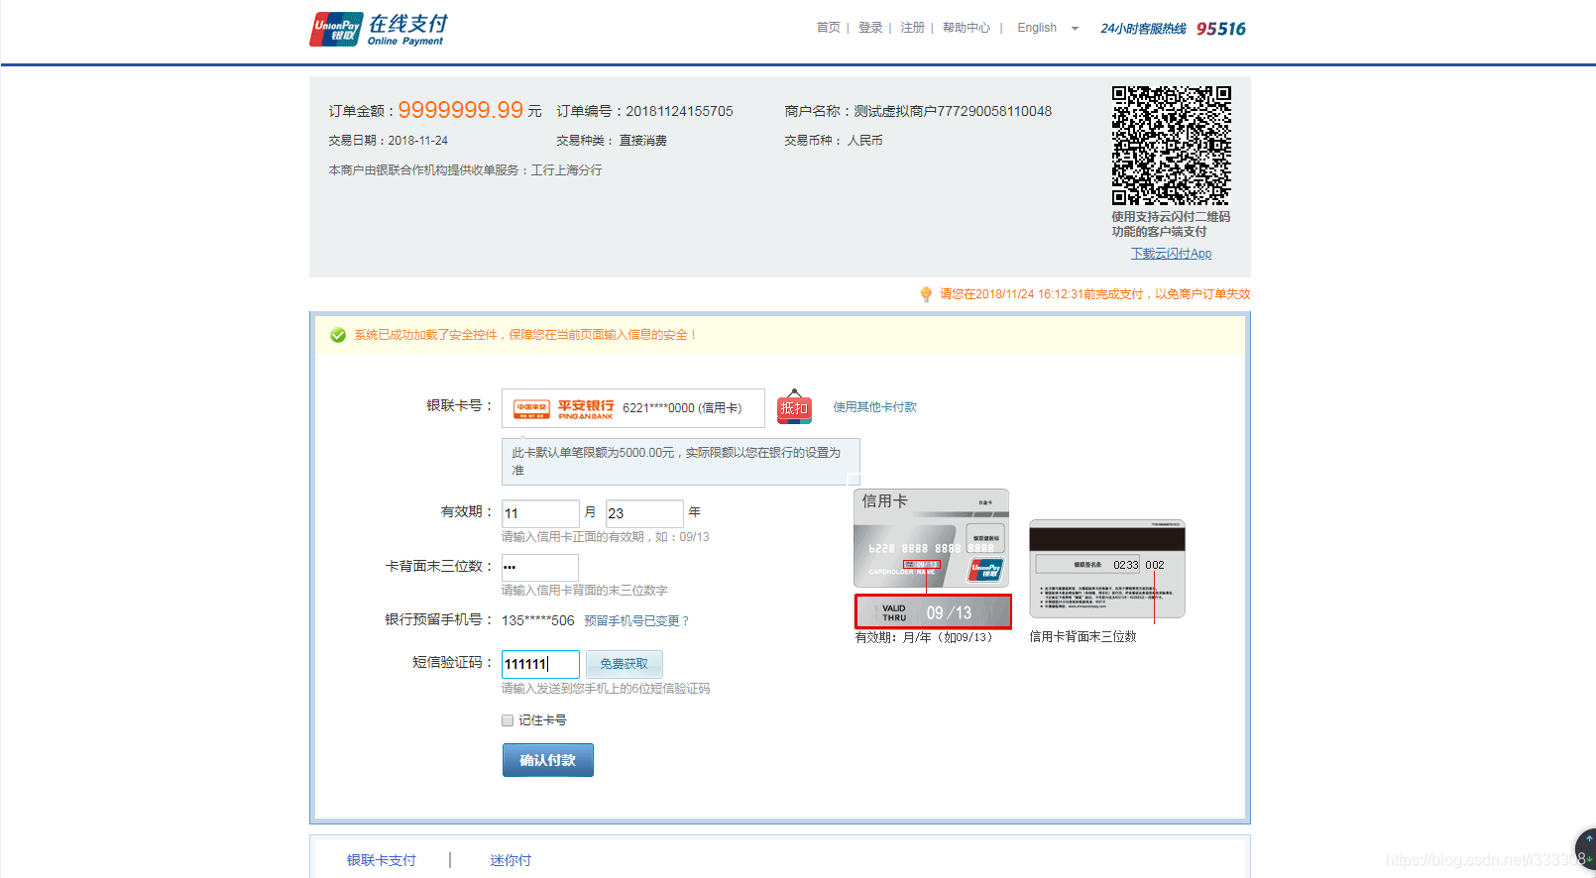
Task: Click the Ping An Bank card logo
Action: pyautogui.click(x=563, y=408)
